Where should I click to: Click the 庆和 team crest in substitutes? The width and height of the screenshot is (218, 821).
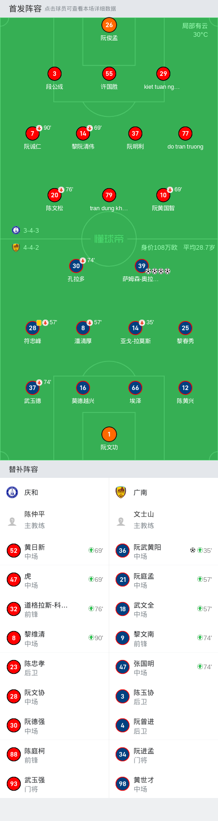coord(12,492)
